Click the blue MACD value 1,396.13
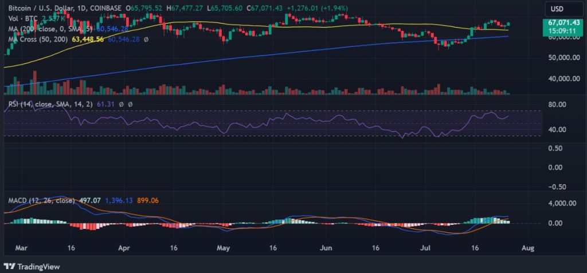This screenshot has width=587, height=273. (x=118, y=200)
